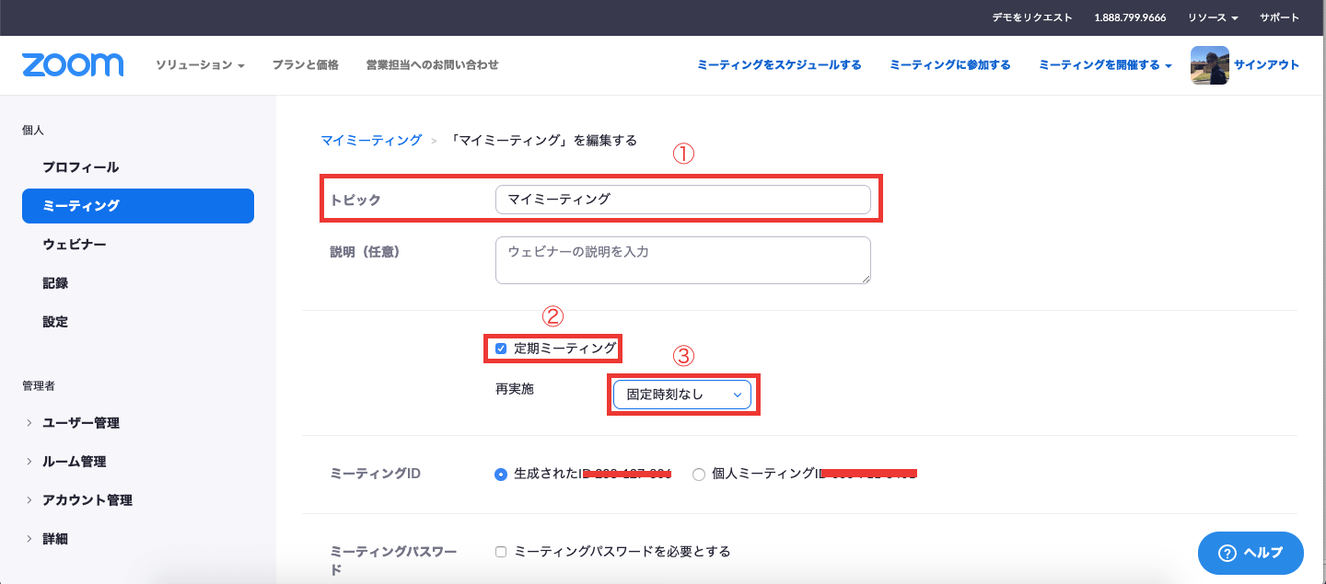This screenshot has width=1326, height=584.
Task: Click the トピック text field
Action: (x=682, y=200)
